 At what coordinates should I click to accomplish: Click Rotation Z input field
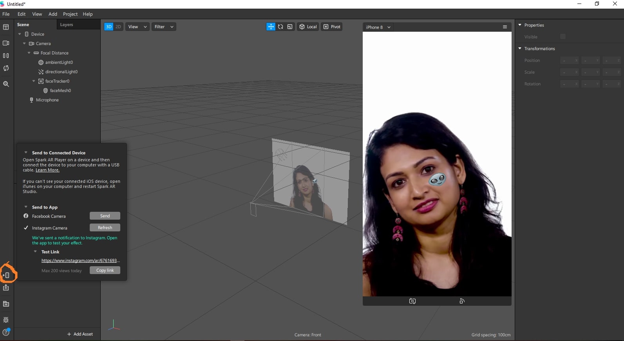tap(612, 84)
